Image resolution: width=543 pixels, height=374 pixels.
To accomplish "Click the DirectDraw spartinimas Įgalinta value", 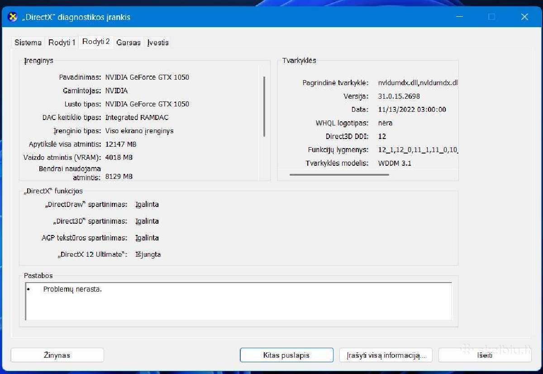I will pyautogui.click(x=147, y=205).
